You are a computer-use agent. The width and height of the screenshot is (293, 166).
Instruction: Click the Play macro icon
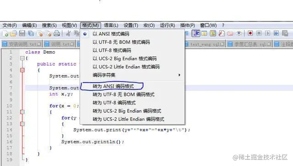tap(267, 33)
